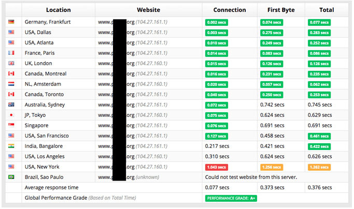Click the Canada flag for Montreal
Screen dimensions: 354x209
point(11,73)
